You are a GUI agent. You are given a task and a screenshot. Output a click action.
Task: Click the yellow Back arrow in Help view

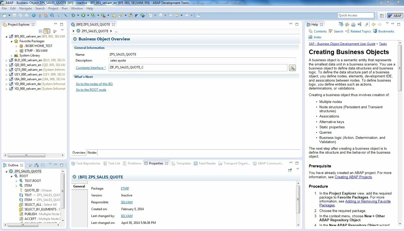pos(374,24)
